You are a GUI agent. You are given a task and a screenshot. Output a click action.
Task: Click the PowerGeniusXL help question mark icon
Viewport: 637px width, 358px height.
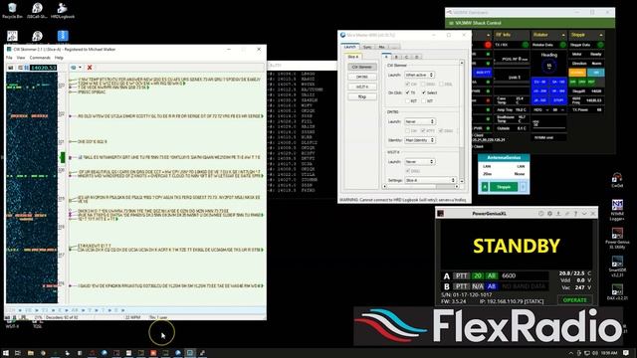[575, 213]
